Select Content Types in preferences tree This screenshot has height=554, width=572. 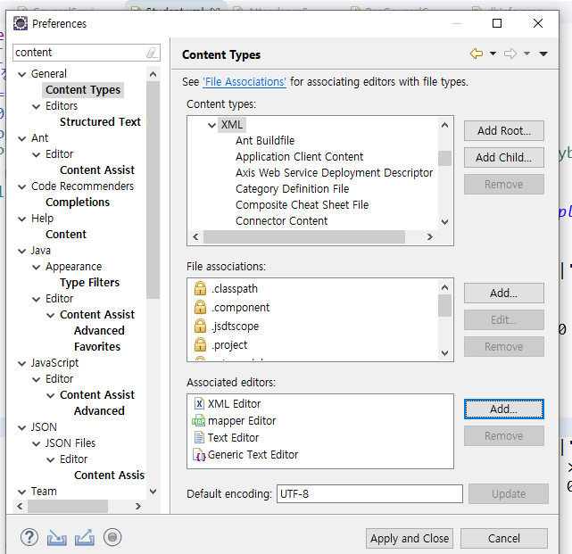[x=83, y=90]
